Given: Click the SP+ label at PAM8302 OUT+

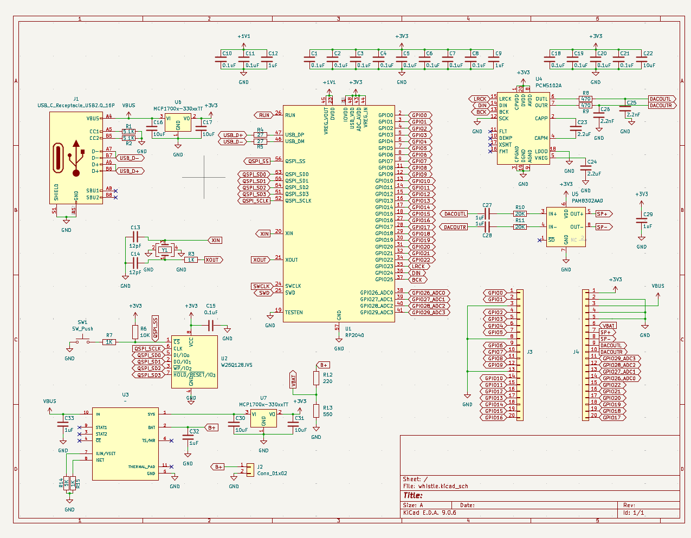Looking at the screenshot, I should 603,214.
